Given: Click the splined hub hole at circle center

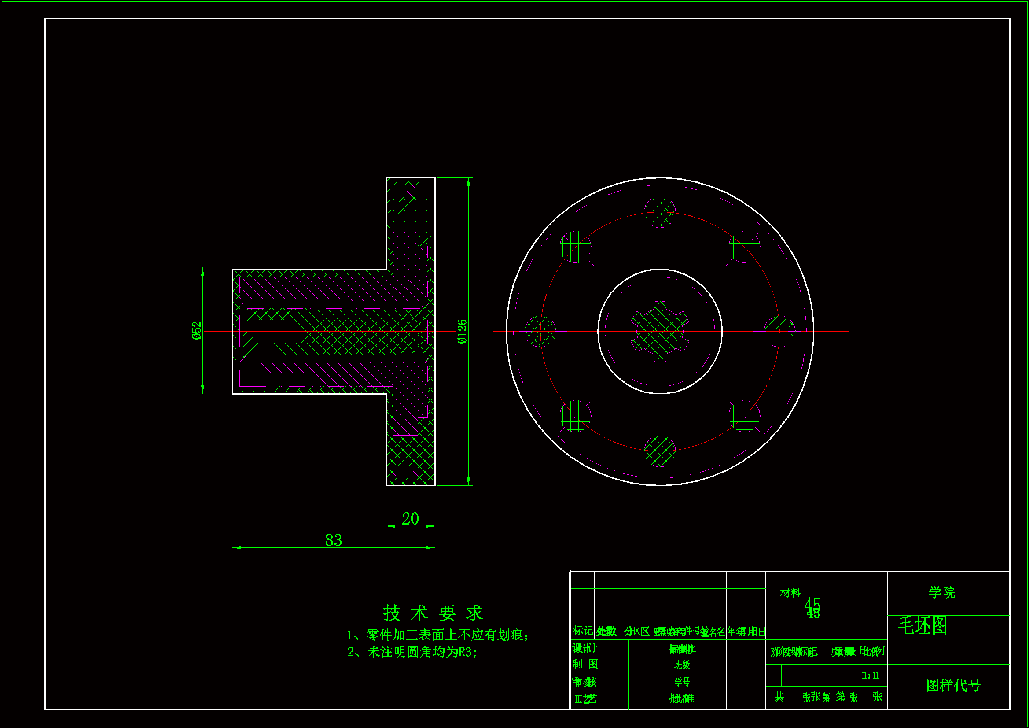Looking at the screenshot, I should tap(660, 332).
